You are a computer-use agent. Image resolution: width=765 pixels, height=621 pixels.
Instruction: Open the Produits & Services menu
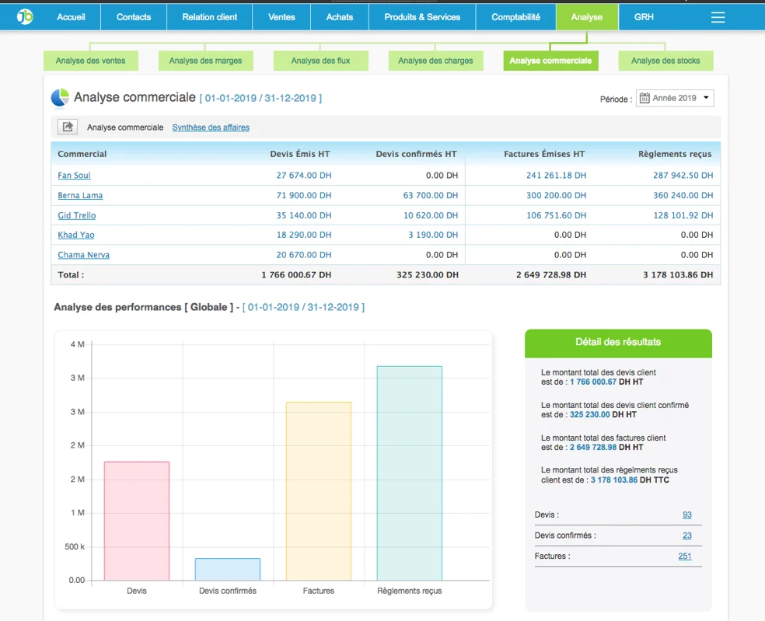(x=422, y=17)
